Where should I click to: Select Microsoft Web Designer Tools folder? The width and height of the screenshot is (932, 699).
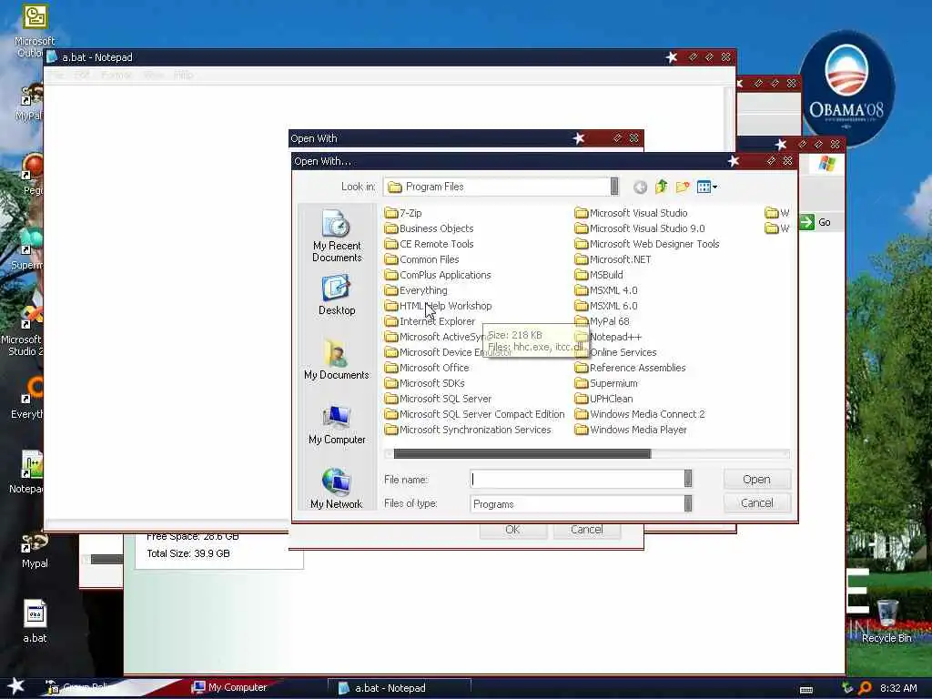coord(647,244)
